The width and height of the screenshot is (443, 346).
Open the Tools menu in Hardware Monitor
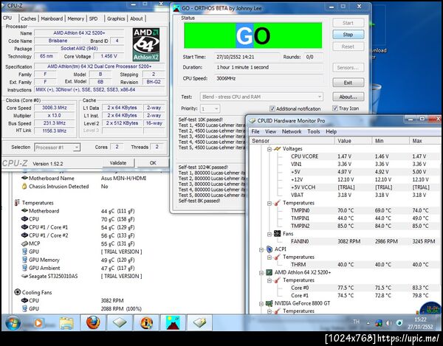(x=314, y=131)
